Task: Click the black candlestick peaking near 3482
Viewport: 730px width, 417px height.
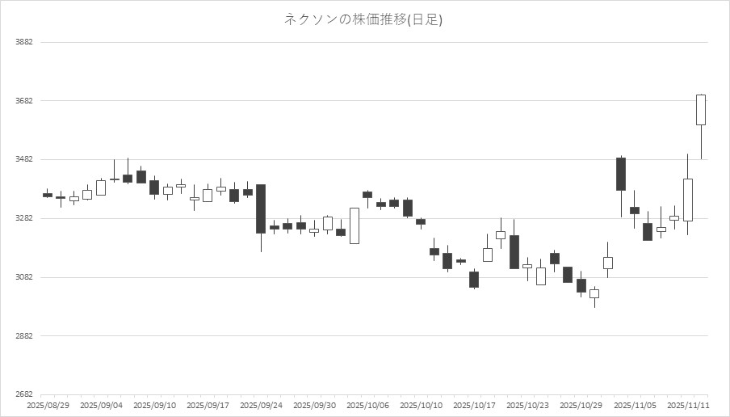Action: (x=621, y=174)
